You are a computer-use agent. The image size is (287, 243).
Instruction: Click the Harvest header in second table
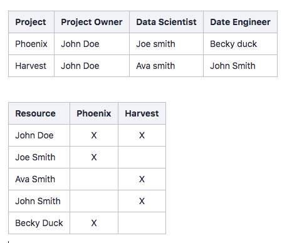pos(142,113)
